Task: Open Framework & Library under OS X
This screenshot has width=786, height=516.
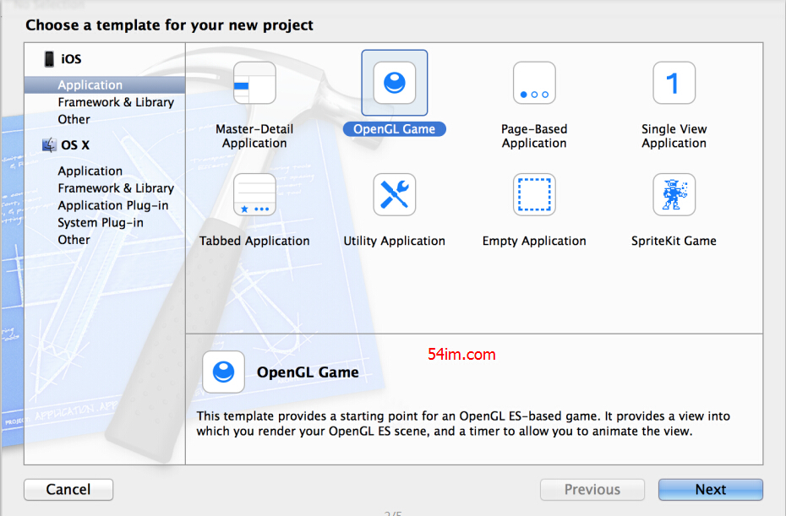Action: click(116, 188)
